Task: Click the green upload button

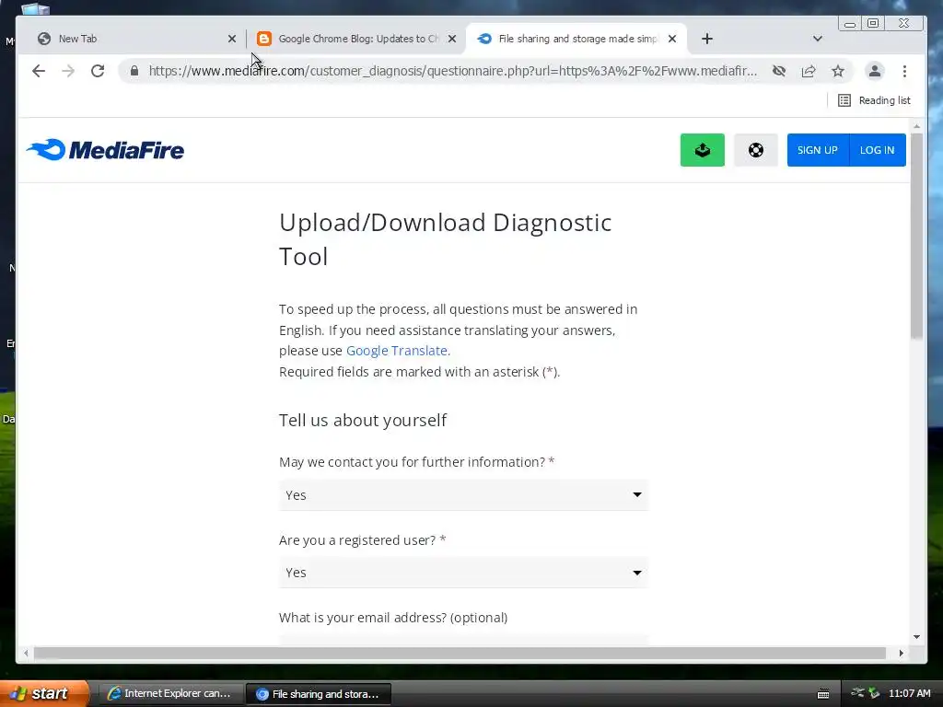Action: tap(702, 150)
